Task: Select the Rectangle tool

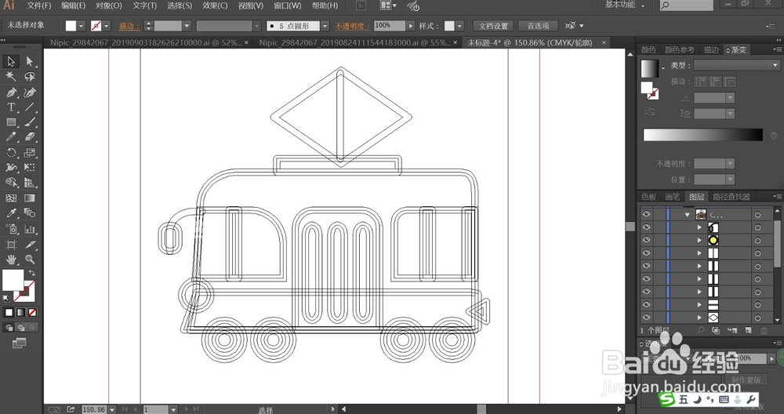Action: pyautogui.click(x=11, y=122)
